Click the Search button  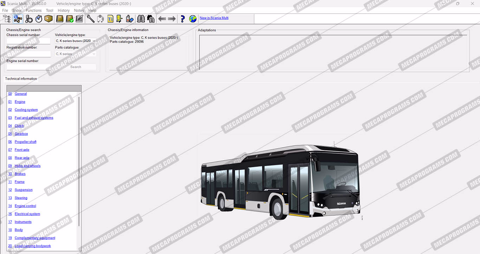76,67
